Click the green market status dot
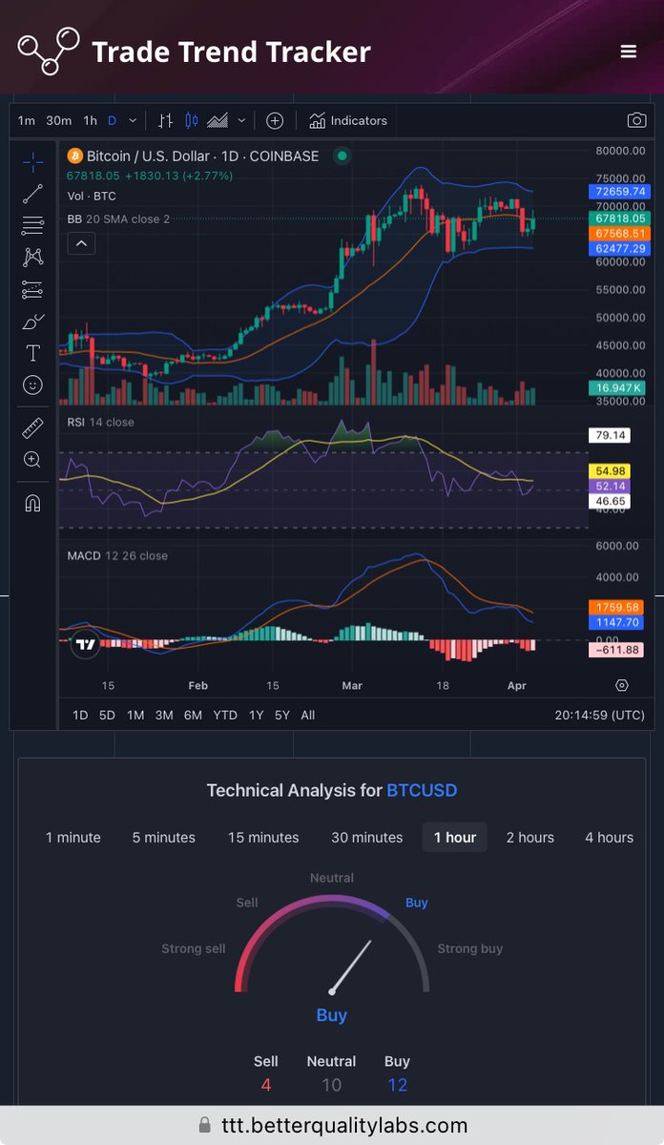 tap(342, 156)
